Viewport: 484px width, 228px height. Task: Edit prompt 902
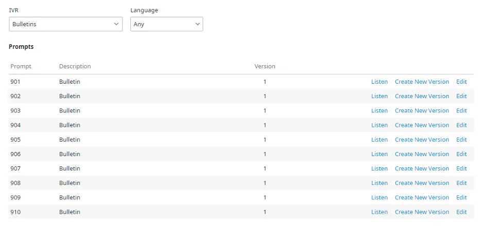461,96
